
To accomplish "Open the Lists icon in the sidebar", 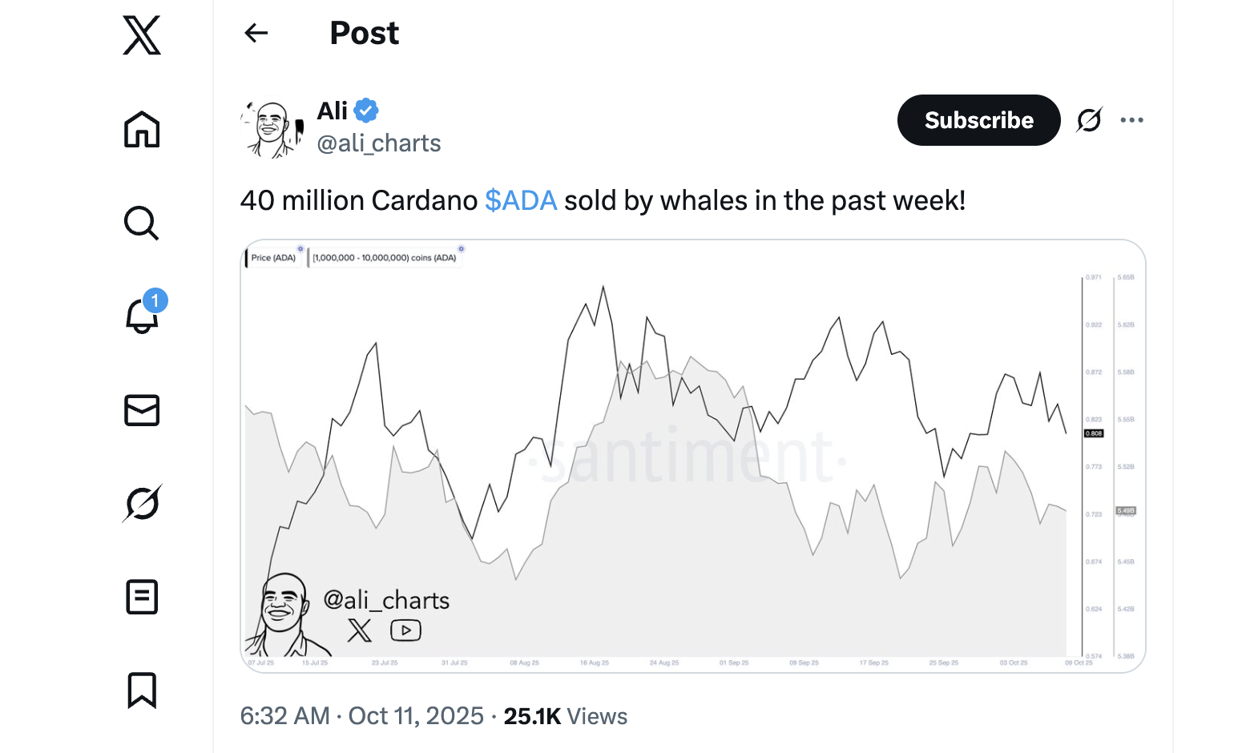I will pos(142,597).
